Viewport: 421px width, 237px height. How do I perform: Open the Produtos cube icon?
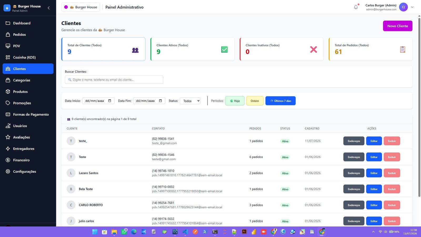(x=8, y=92)
